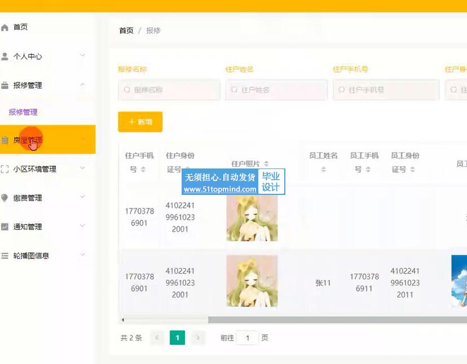Click the home icon beside 首页

(x=5, y=28)
